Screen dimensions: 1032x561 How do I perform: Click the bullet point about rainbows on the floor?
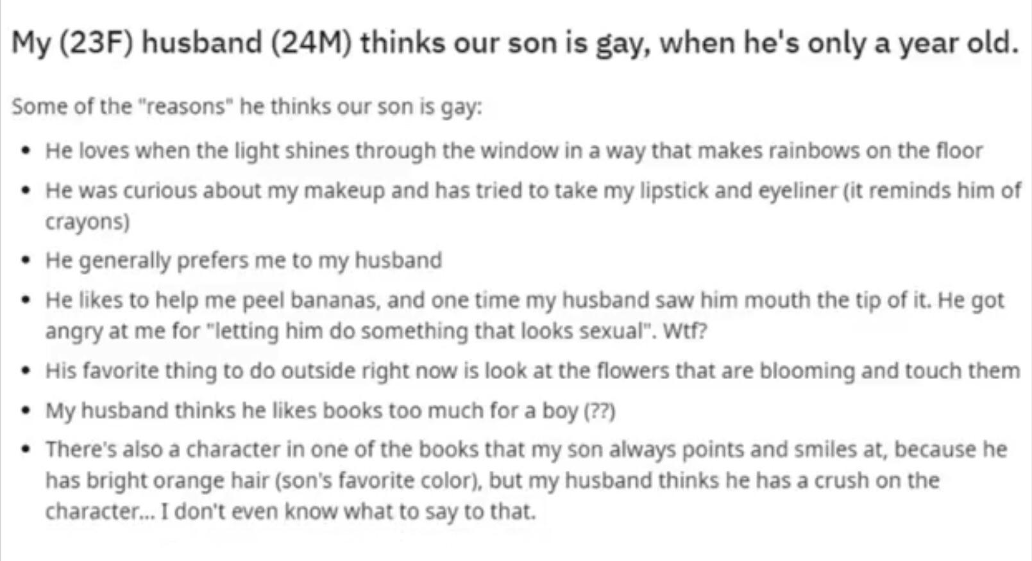coord(513,151)
